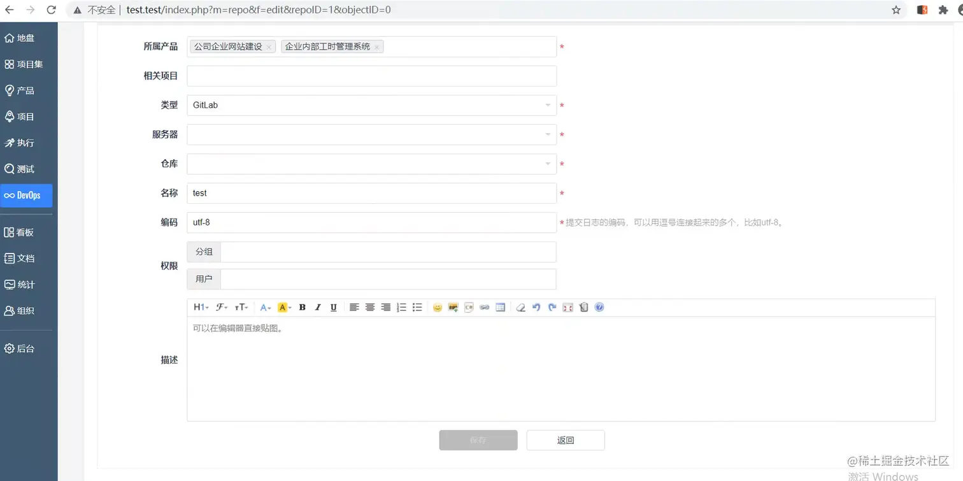Expand the 仓库 dropdown
963x481 pixels.
372,164
